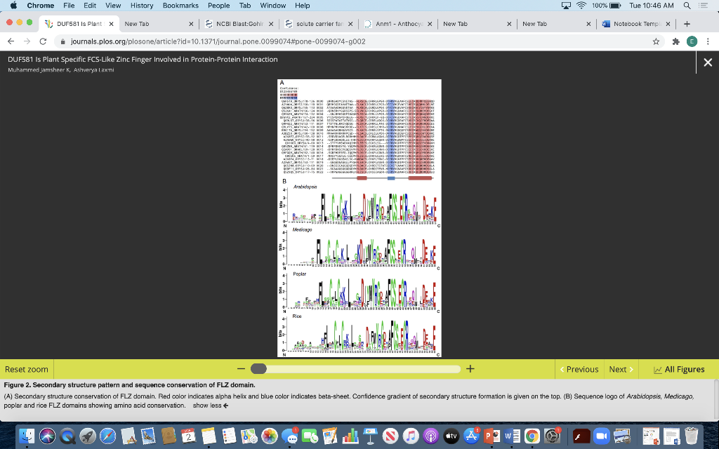
Task: Open the View menu
Action: click(113, 5)
